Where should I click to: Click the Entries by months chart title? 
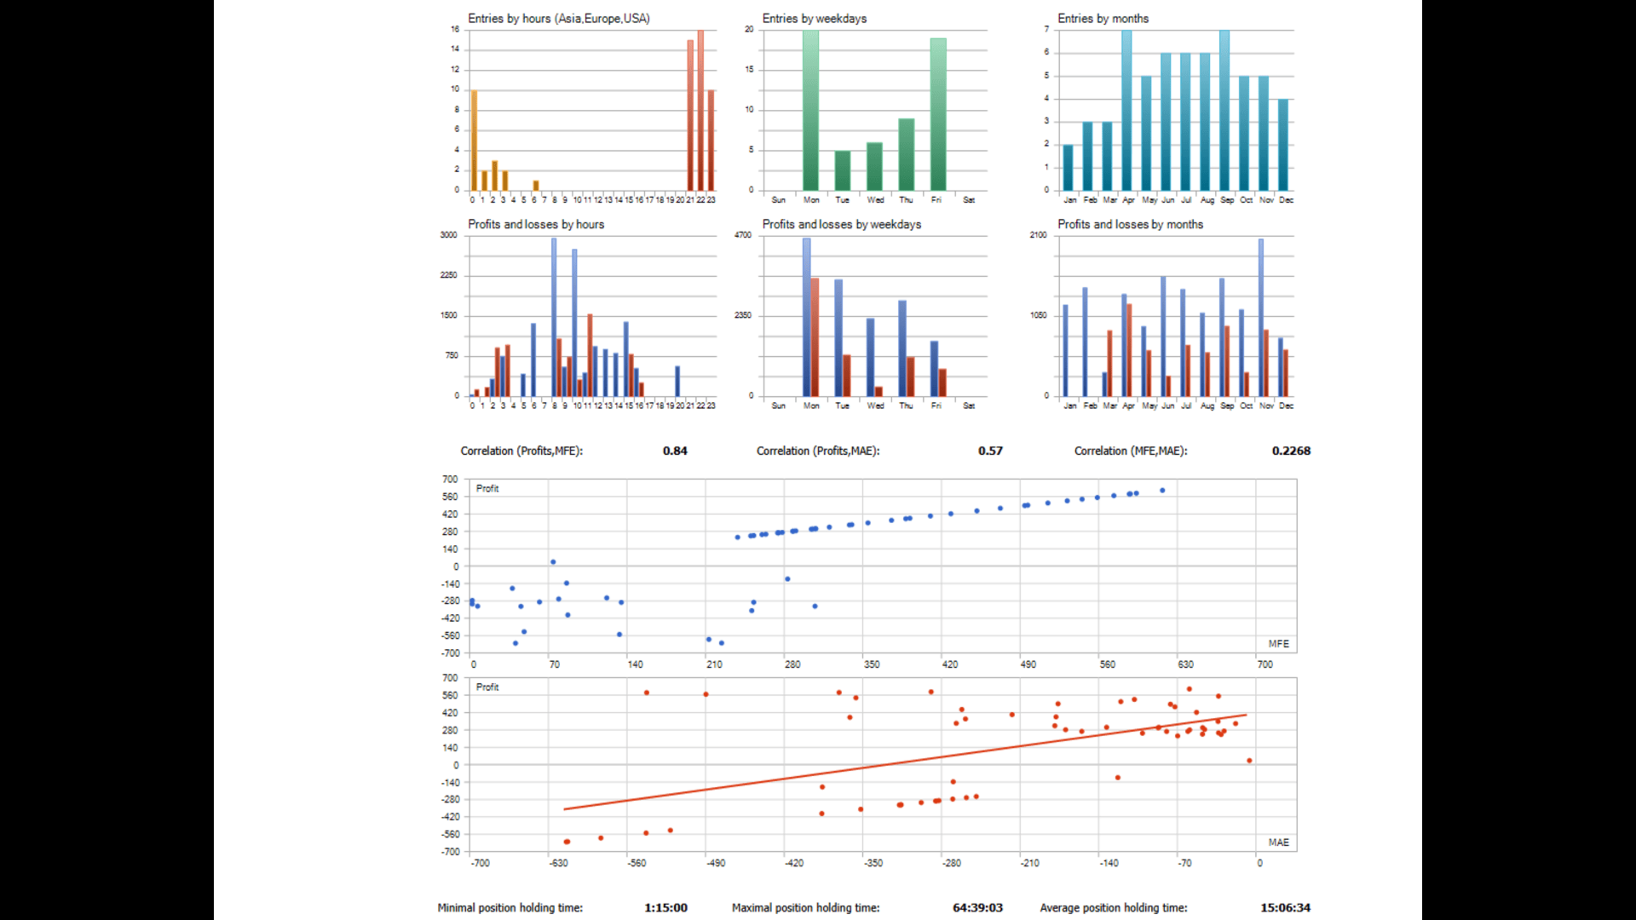(x=1103, y=19)
